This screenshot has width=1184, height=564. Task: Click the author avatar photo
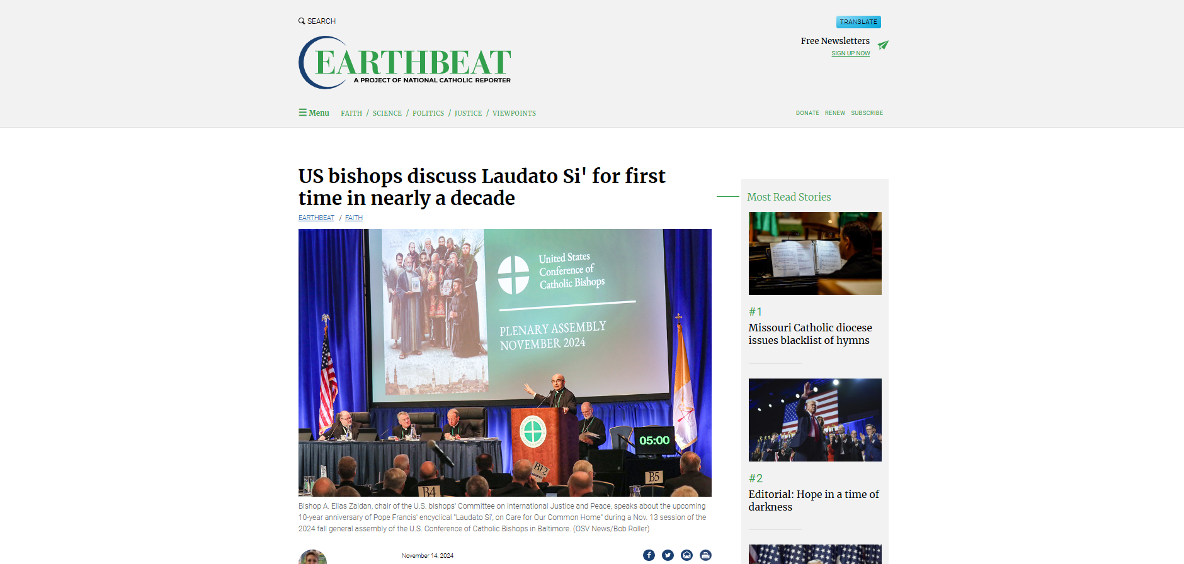(312, 557)
